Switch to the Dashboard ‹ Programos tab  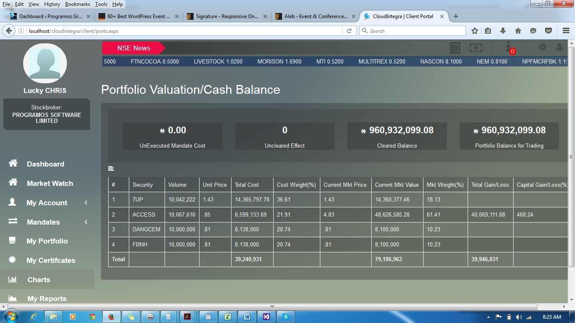[x=49, y=16]
